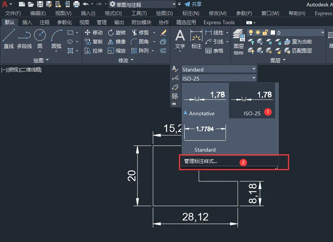Screen dimensions: 333x242
Task: Open the 文件(F) menu
Action: click(x=13, y=13)
